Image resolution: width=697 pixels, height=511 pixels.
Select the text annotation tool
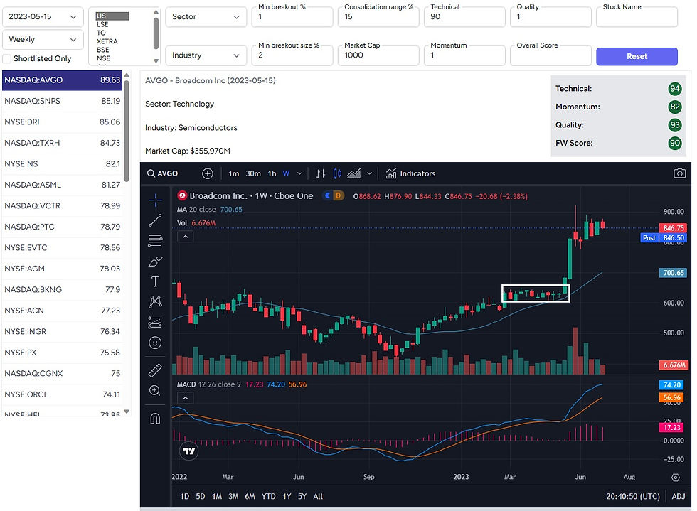pyautogui.click(x=155, y=281)
